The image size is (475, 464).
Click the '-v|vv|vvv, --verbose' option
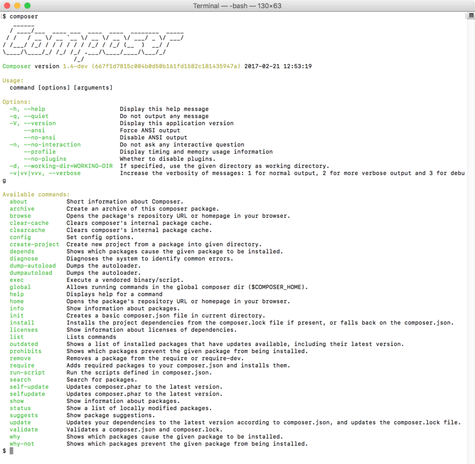[x=45, y=173]
